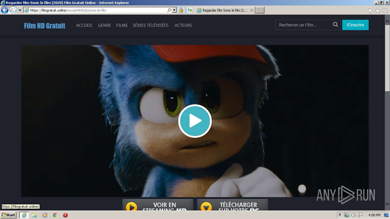Open the ACTEURS menu item

click(x=183, y=25)
